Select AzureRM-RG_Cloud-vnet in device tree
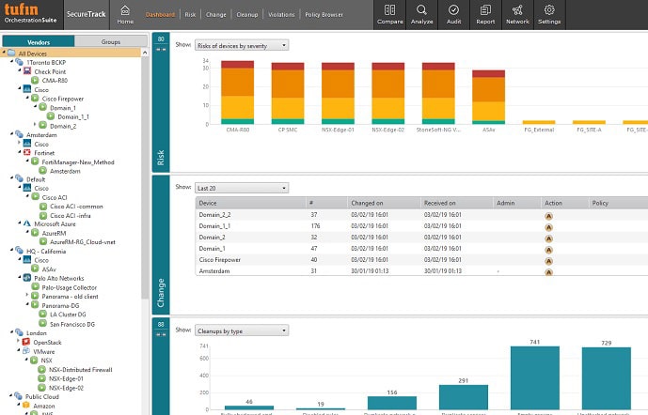 (x=83, y=241)
